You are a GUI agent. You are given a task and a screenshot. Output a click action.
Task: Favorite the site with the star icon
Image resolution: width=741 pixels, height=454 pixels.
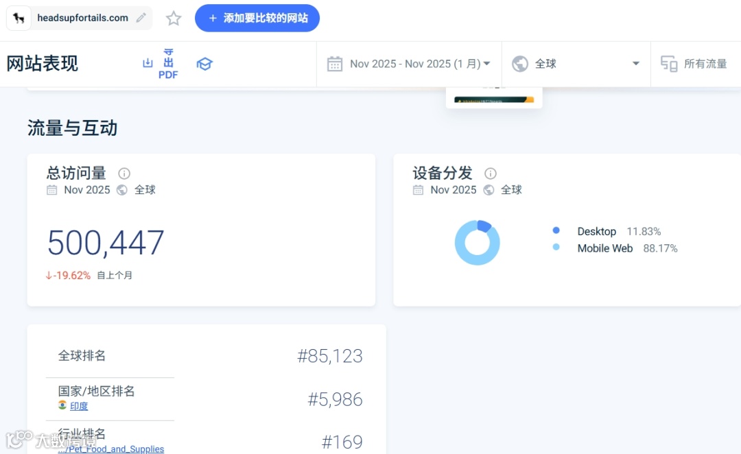click(174, 19)
